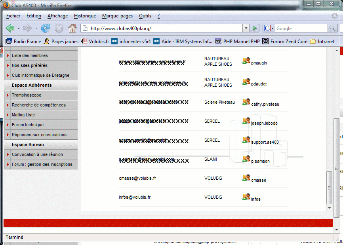Open the address bar URL history dropdown
The height and width of the screenshot is (245, 343).
click(x=246, y=28)
